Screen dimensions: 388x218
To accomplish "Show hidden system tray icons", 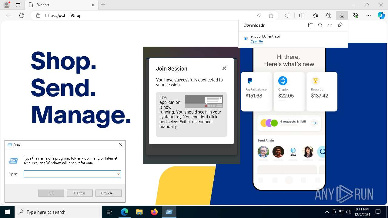I will pos(327,212).
